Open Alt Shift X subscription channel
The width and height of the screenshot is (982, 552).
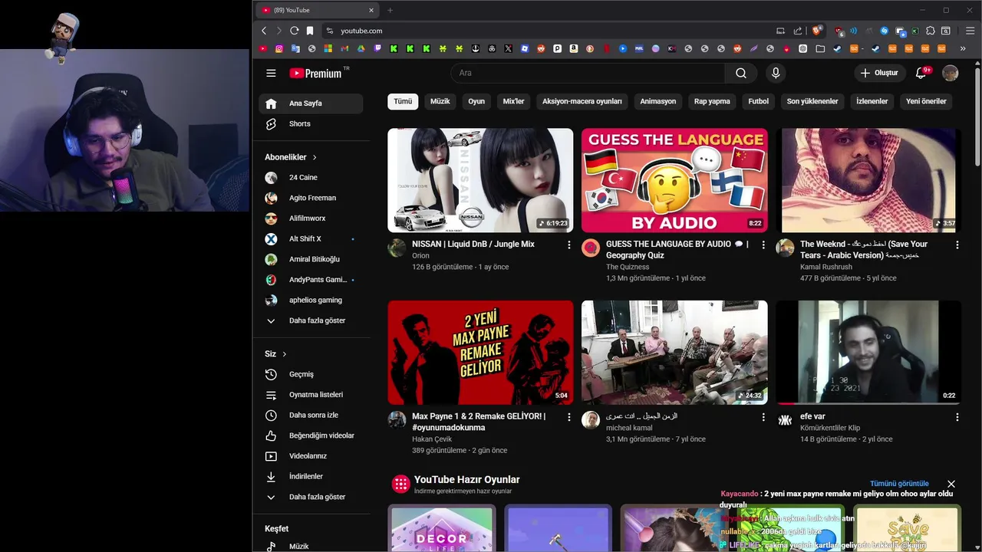pos(311,238)
